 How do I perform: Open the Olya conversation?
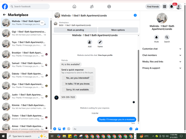(x=25, y=86)
